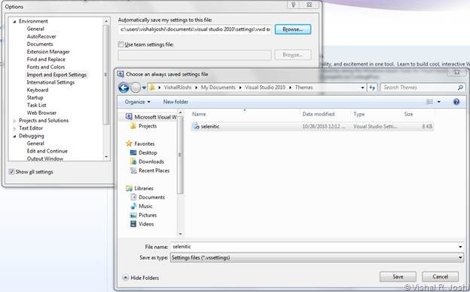The image size is (470, 292).
Task: Click the Back arrow in the save dialog
Action: pos(124,88)
